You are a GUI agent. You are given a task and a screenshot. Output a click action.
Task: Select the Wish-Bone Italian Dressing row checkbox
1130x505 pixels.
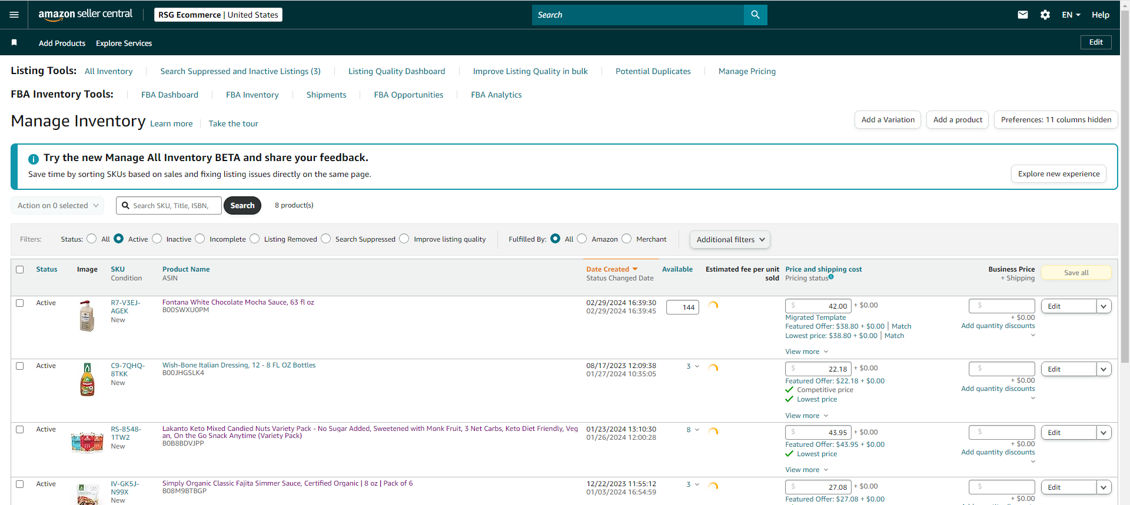20,366
